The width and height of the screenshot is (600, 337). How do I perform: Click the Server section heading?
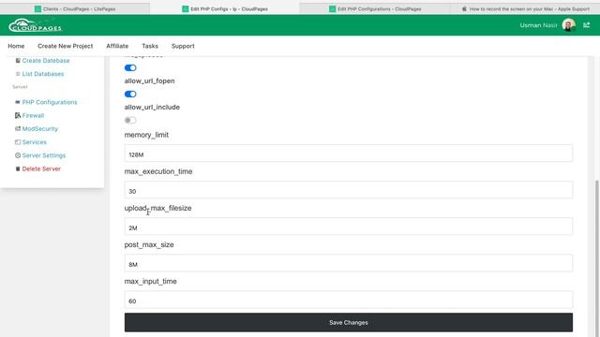pos(20,87)
